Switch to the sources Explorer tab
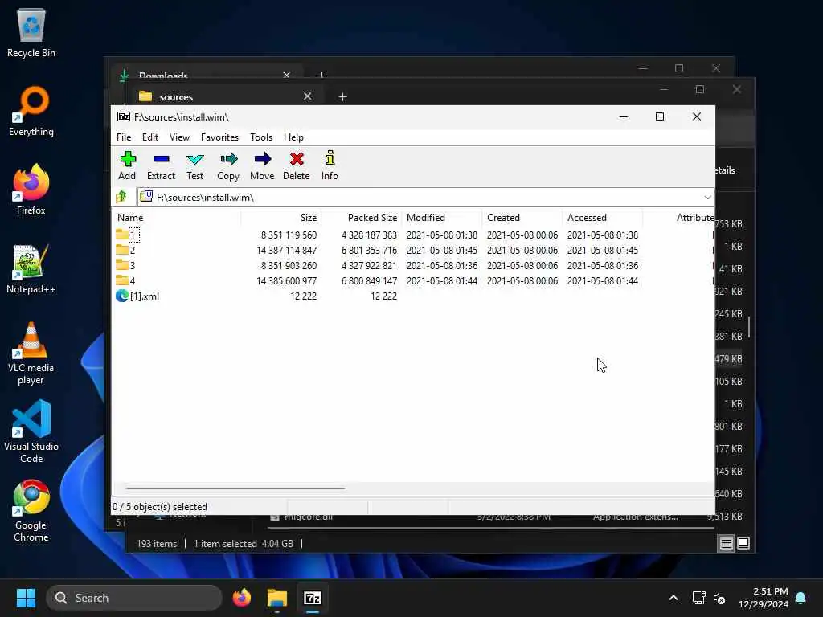823x617 pixels. 226,96
